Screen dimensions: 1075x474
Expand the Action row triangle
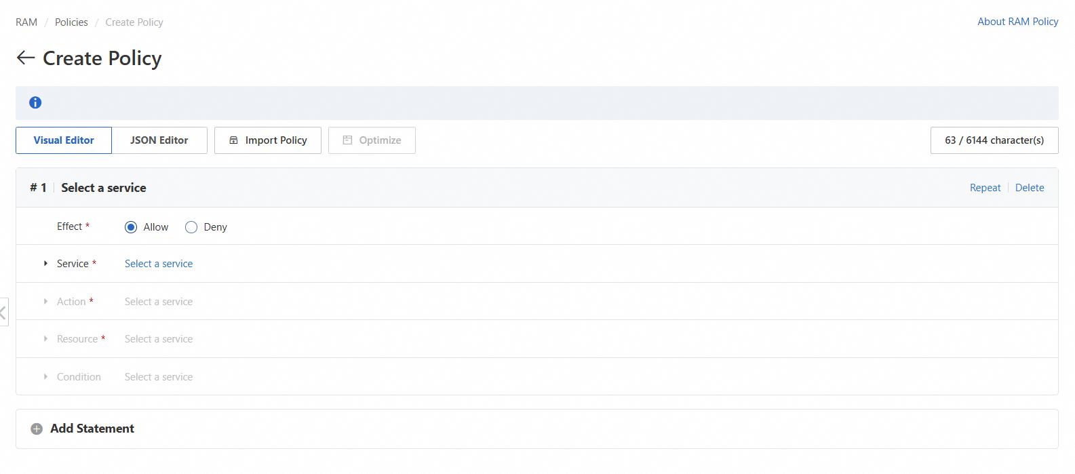[45, 301]
